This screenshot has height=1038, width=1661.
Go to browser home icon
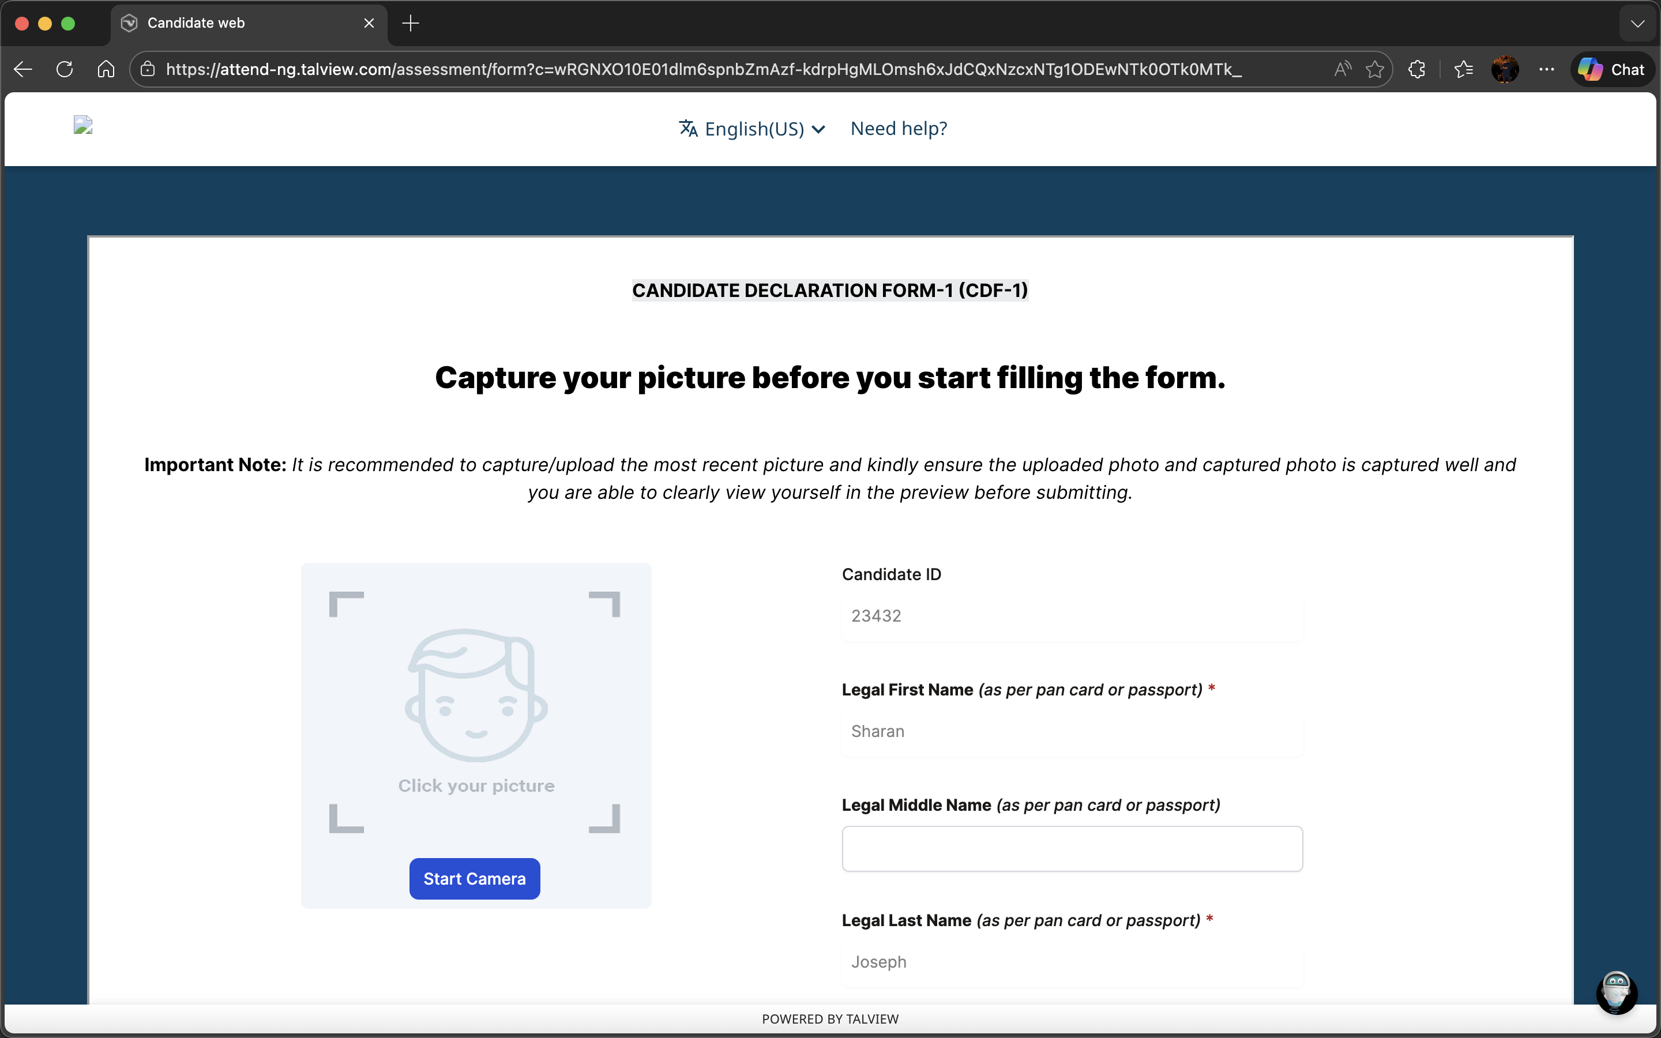[106, 69]
